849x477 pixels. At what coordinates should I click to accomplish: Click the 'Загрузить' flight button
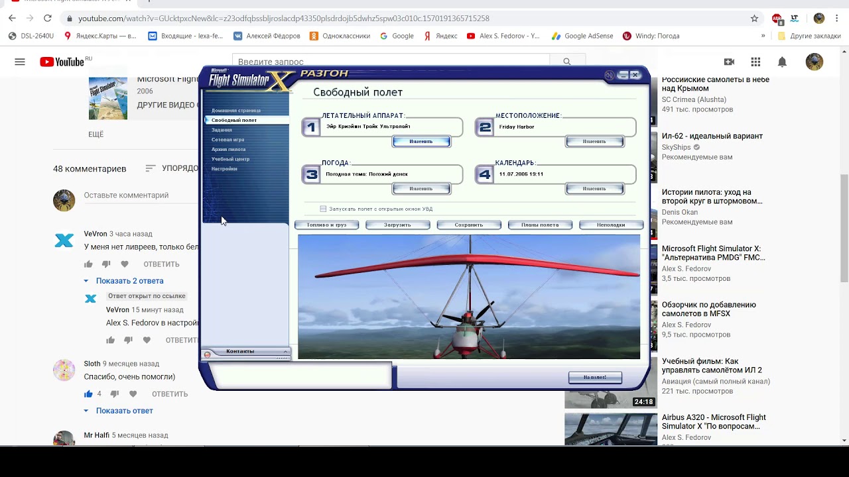point(398,225)
